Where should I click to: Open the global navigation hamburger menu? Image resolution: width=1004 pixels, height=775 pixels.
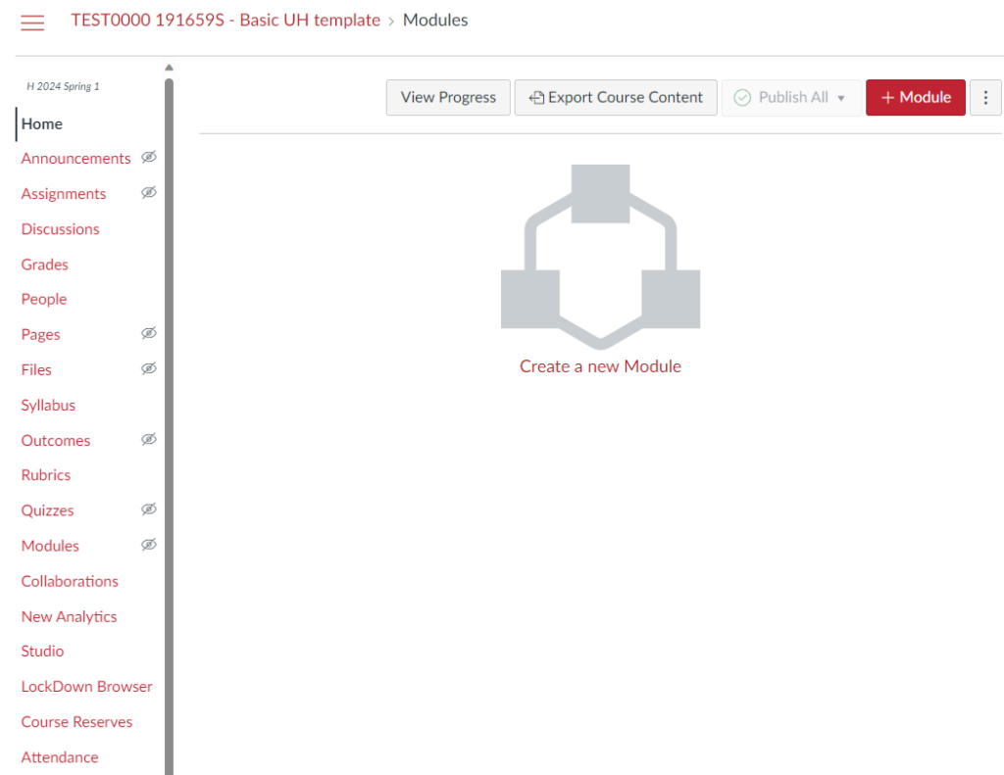(32, 24)
